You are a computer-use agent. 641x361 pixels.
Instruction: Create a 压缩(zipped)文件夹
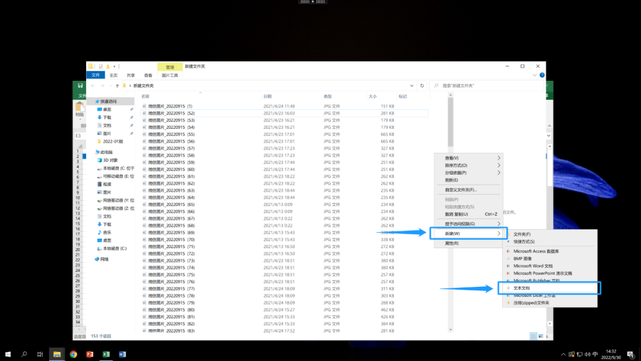coord(550,303)
